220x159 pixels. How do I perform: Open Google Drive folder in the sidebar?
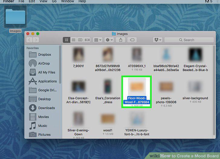[43, 90]
